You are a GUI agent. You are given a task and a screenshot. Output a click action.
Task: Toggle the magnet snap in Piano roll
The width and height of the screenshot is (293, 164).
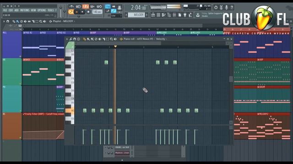[75, 39]
